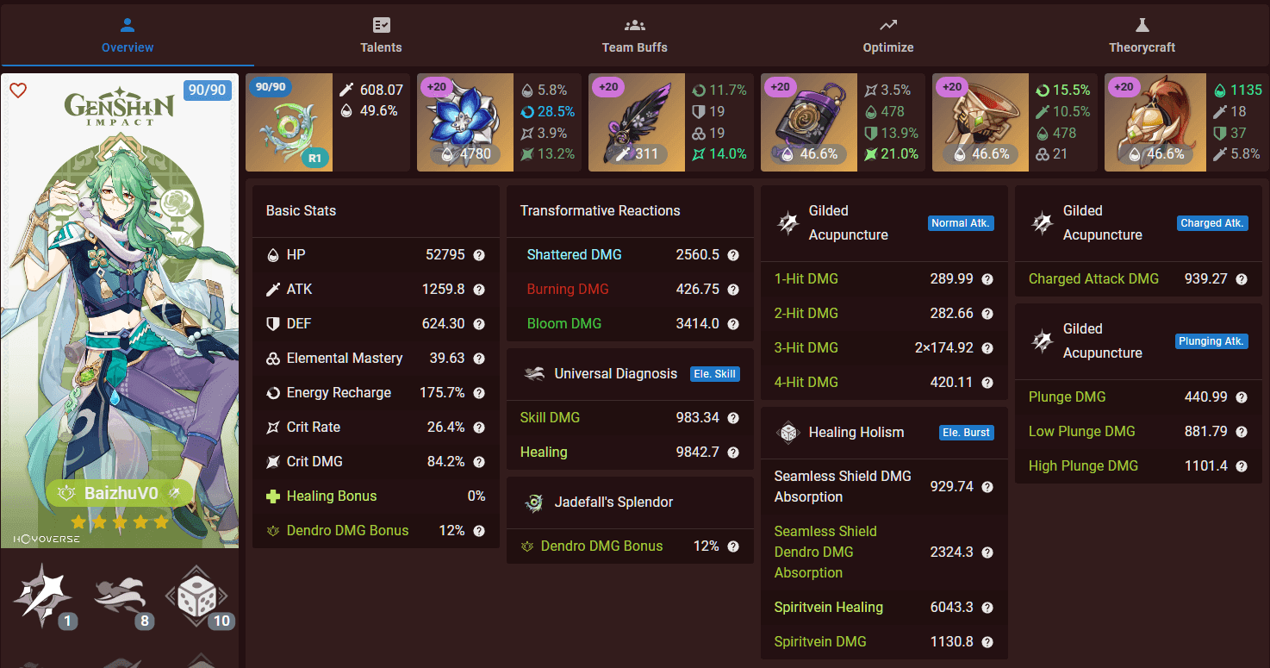Screen dimensions: 1270x668
Task: Click the BaizhuV0 name button
Action: pos(120,494)
